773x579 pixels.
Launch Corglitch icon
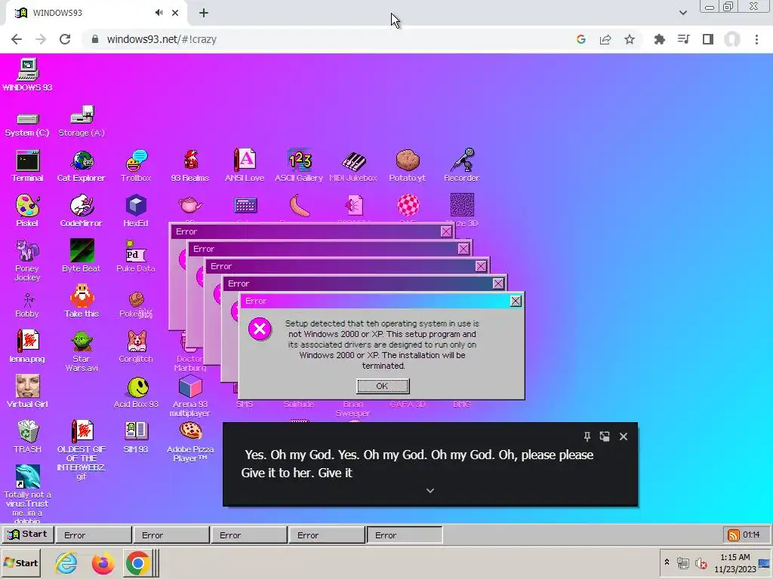(x=136, y=347)
